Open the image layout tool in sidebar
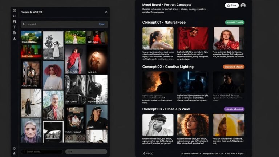 click(x=15, y=21)
